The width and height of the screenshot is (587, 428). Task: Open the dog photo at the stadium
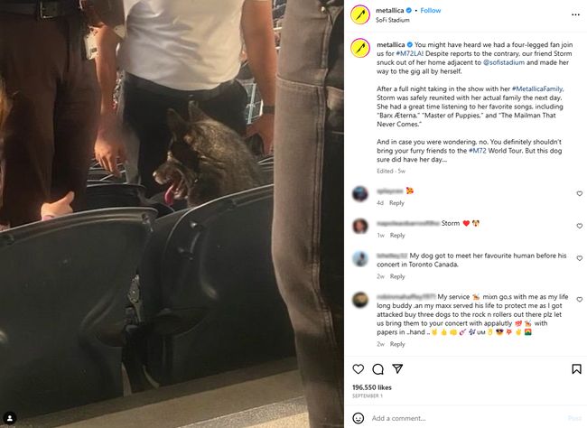(172, 214)
